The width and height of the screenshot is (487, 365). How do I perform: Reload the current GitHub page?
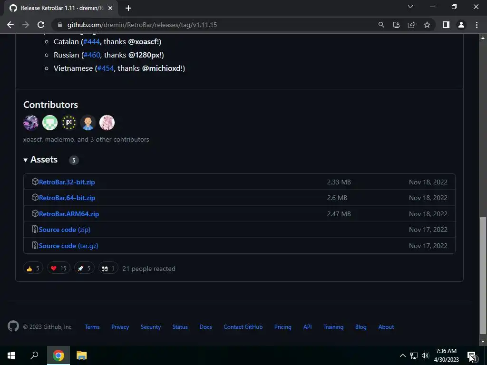[x=41, y=25]
